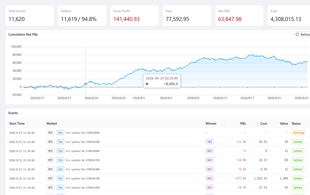The width and height of the screenshot is (310, 195).
Task: Click the highlighted data point on chart
Action: coord(86,84)
